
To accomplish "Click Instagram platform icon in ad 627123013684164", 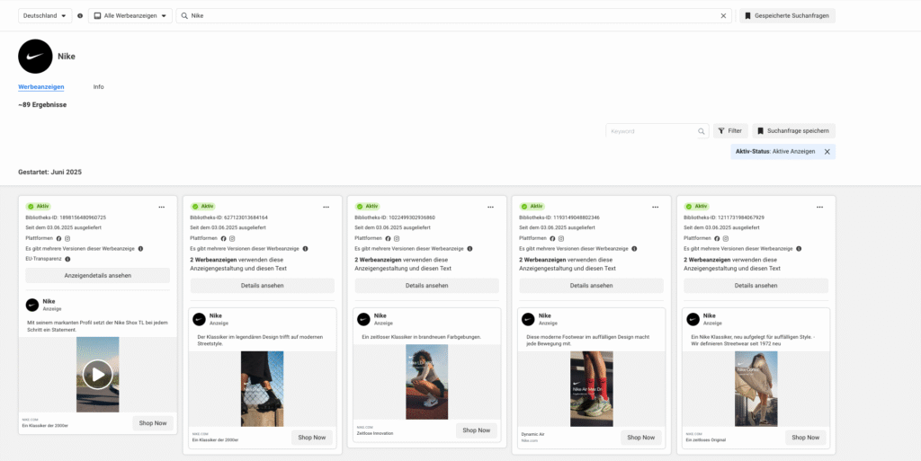I will point(232,238).
